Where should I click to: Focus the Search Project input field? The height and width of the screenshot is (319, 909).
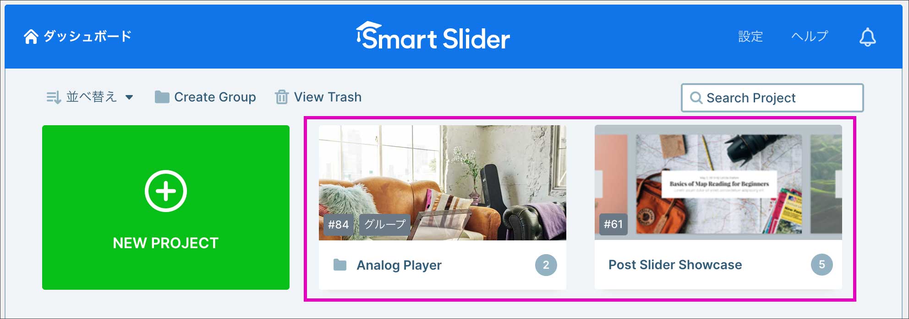coord(772,98)
